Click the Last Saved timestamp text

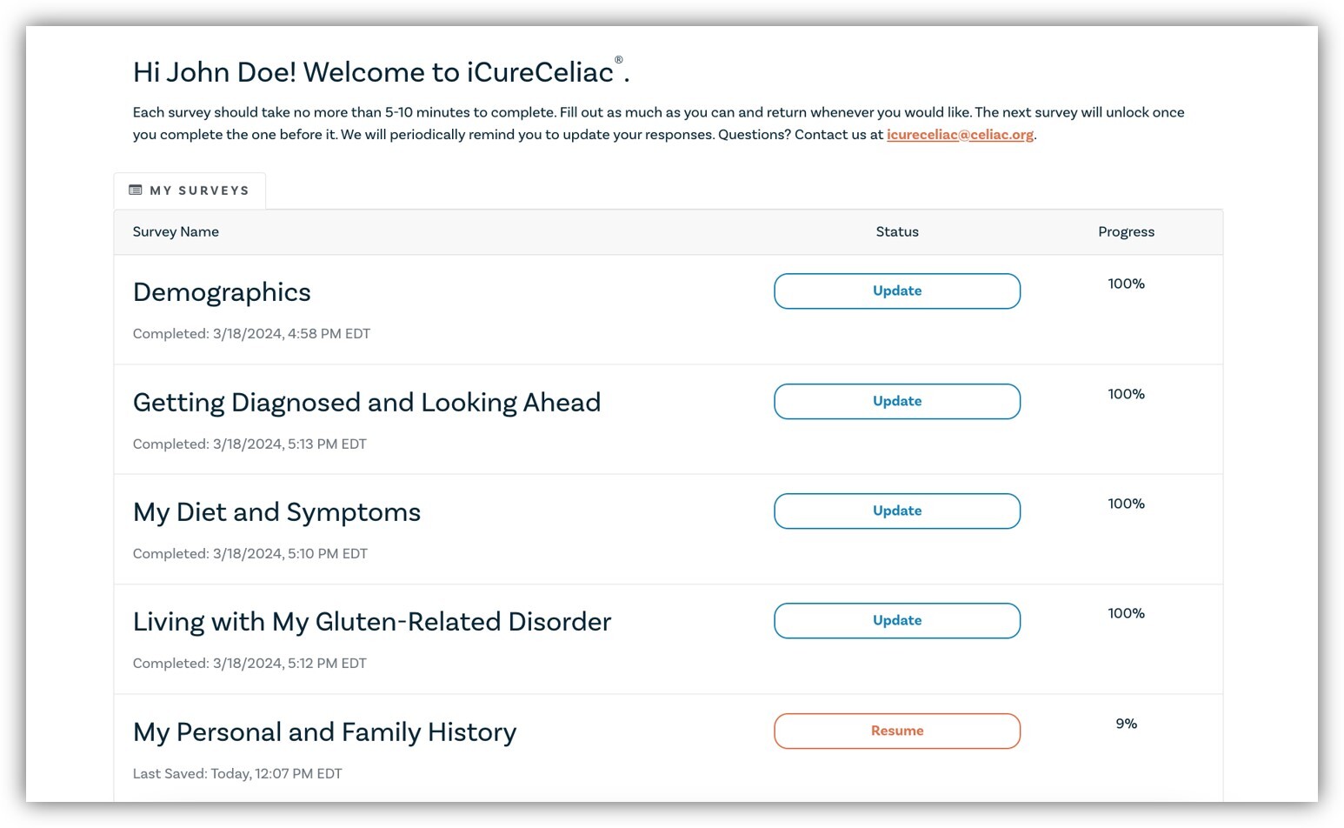click(x=236, y=773)
